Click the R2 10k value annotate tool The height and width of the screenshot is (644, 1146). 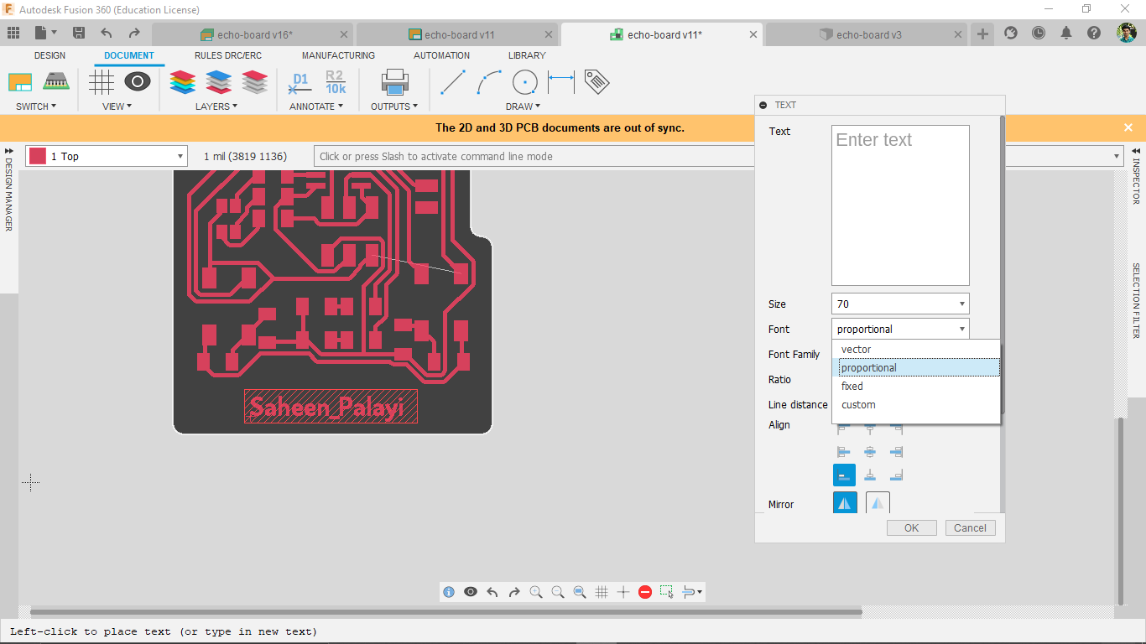335,82
